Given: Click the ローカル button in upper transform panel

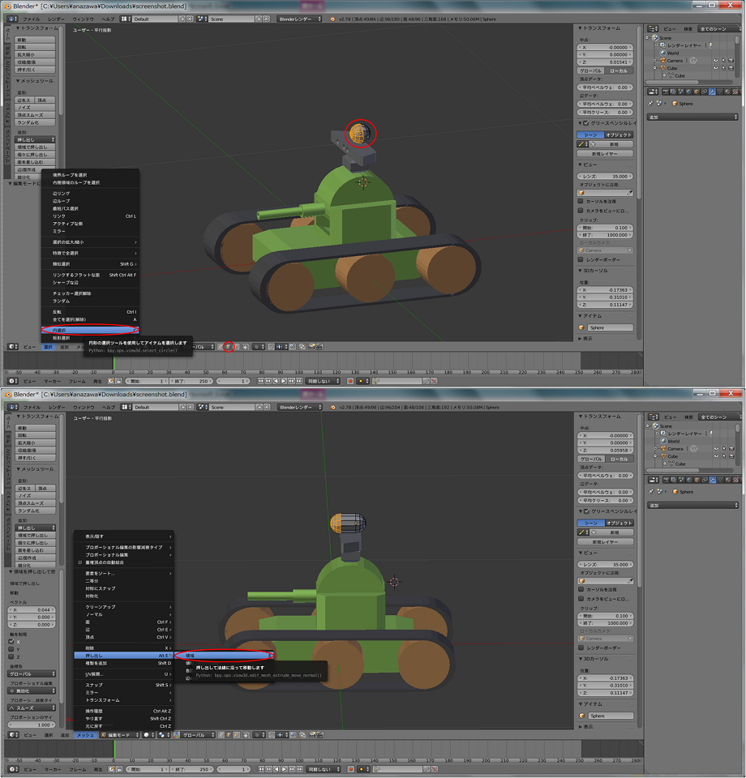Looking at the screenshot, I should click(619, 71).
